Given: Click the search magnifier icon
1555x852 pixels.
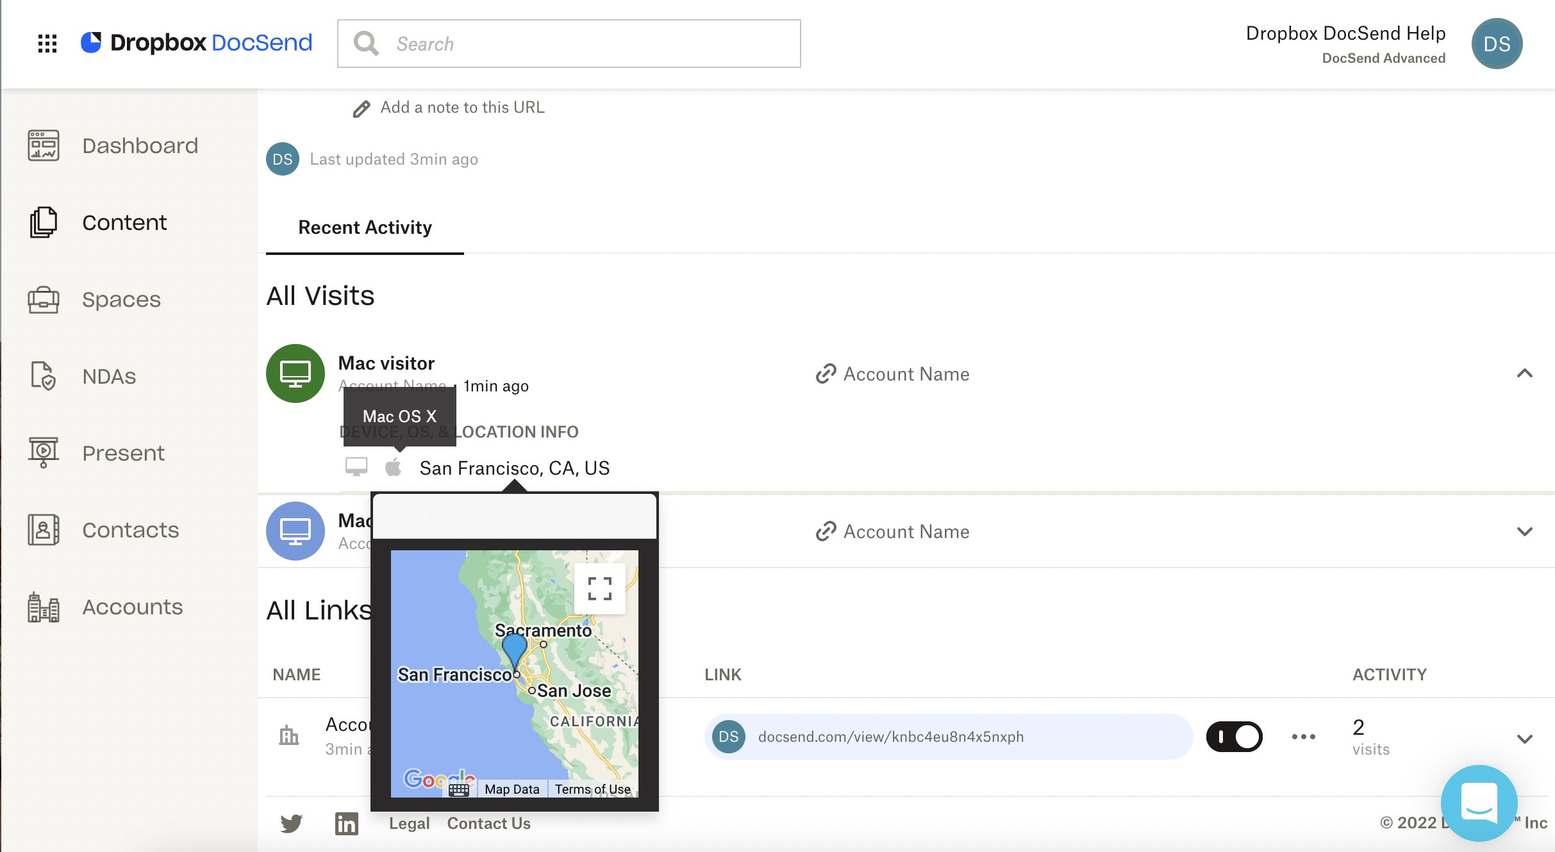Looking at the screenshot, I should coord(366,44).
